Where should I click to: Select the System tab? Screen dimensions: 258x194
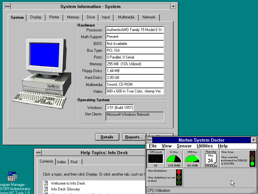[17, 17]
